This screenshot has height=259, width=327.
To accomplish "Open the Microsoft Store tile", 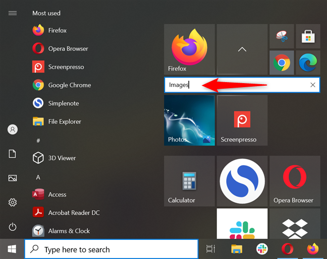I will 308,36.
